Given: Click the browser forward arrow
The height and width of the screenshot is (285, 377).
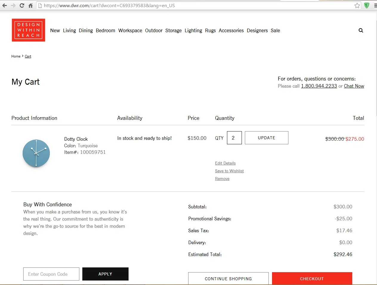Looking at the screenshot, I should pyautogui.click(x=13, y=5).
